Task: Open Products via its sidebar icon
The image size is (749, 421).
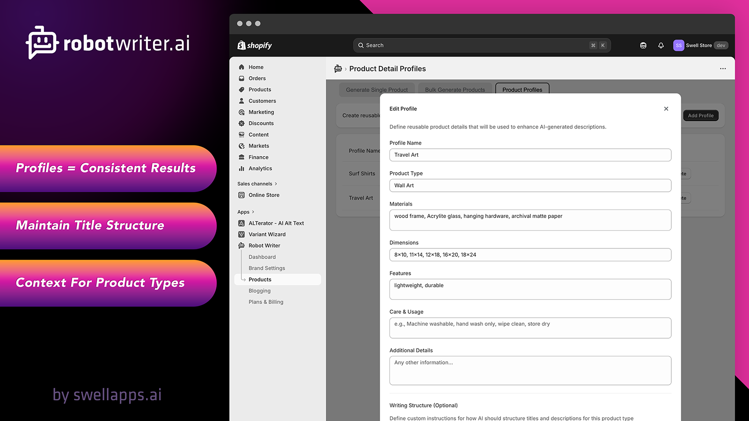Action: [242, 89]
